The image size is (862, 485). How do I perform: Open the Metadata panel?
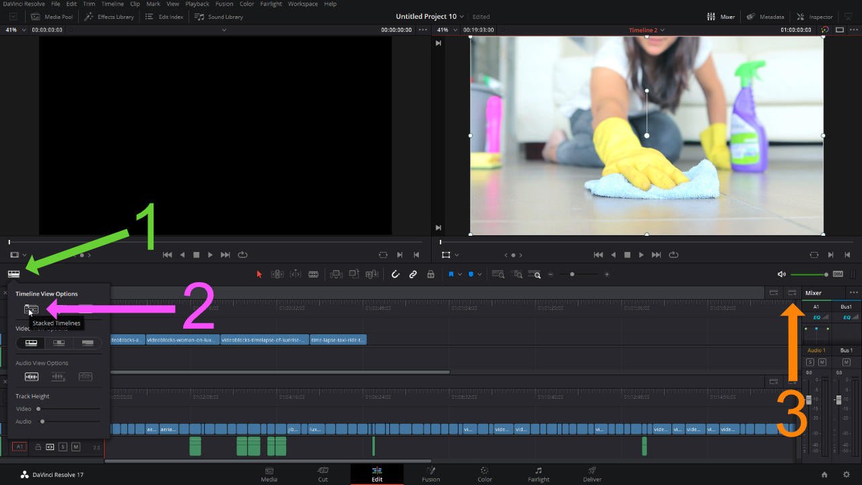765,16
